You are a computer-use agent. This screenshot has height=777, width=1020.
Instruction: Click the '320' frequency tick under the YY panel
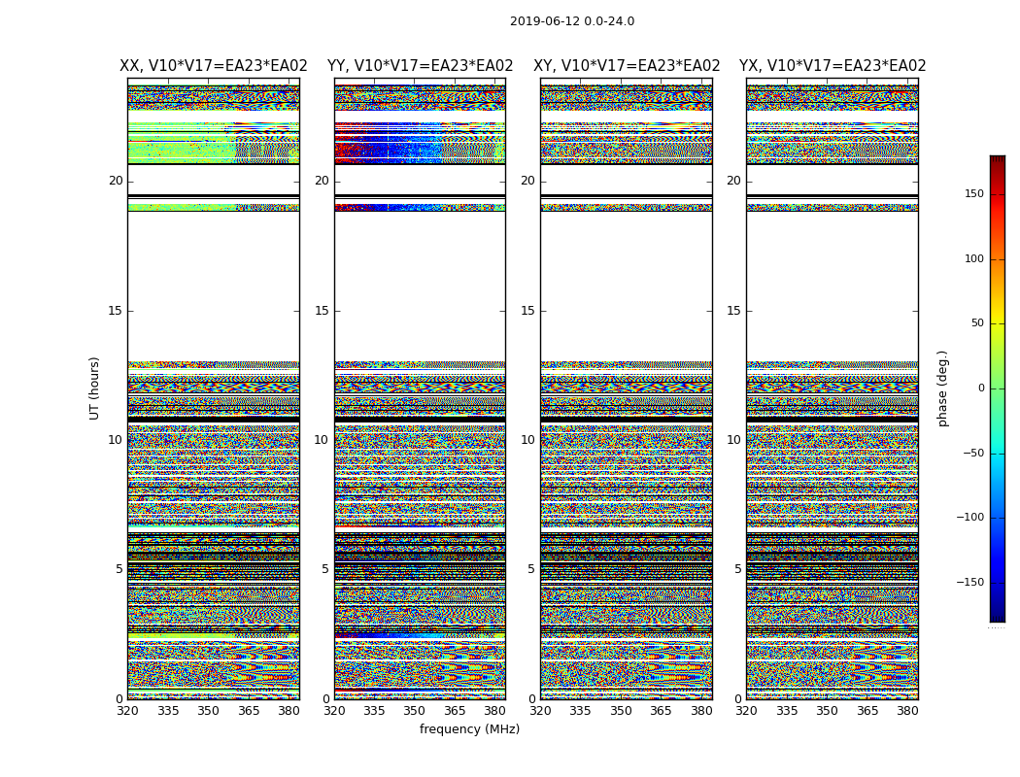[334, 711]
